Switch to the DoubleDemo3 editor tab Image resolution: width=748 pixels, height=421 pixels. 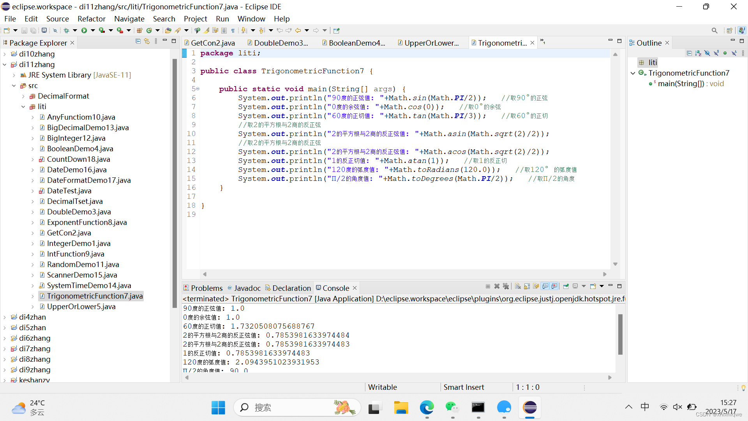[280, 43]
